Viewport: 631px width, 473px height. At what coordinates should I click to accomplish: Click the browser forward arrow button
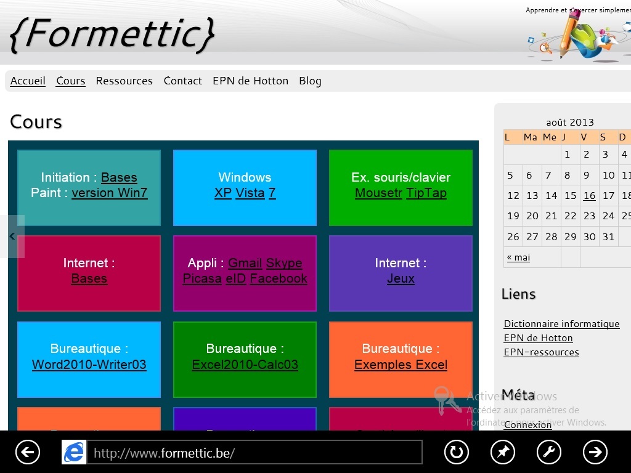point(595,452)
